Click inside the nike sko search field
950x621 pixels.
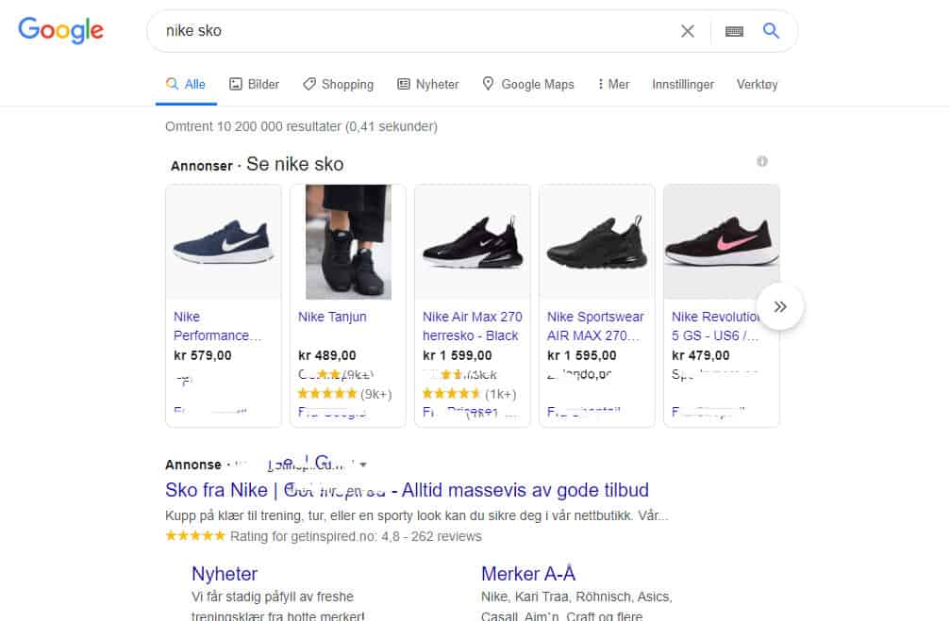click(415, 31)
